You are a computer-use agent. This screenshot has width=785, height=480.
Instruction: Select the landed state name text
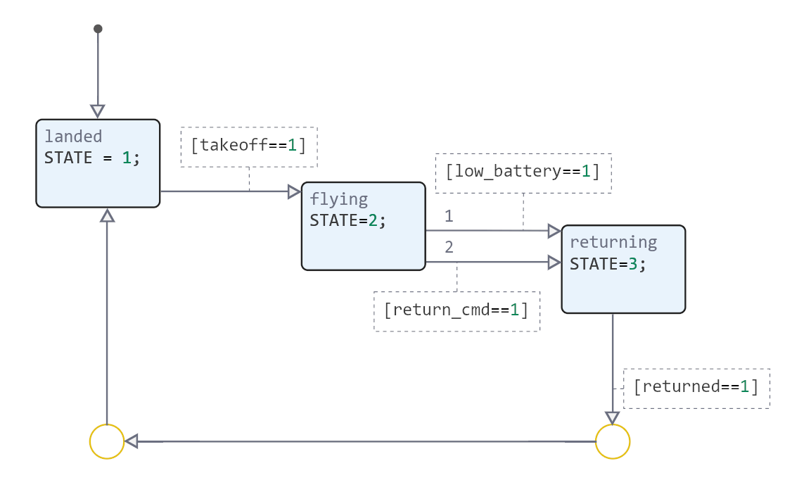73,137
